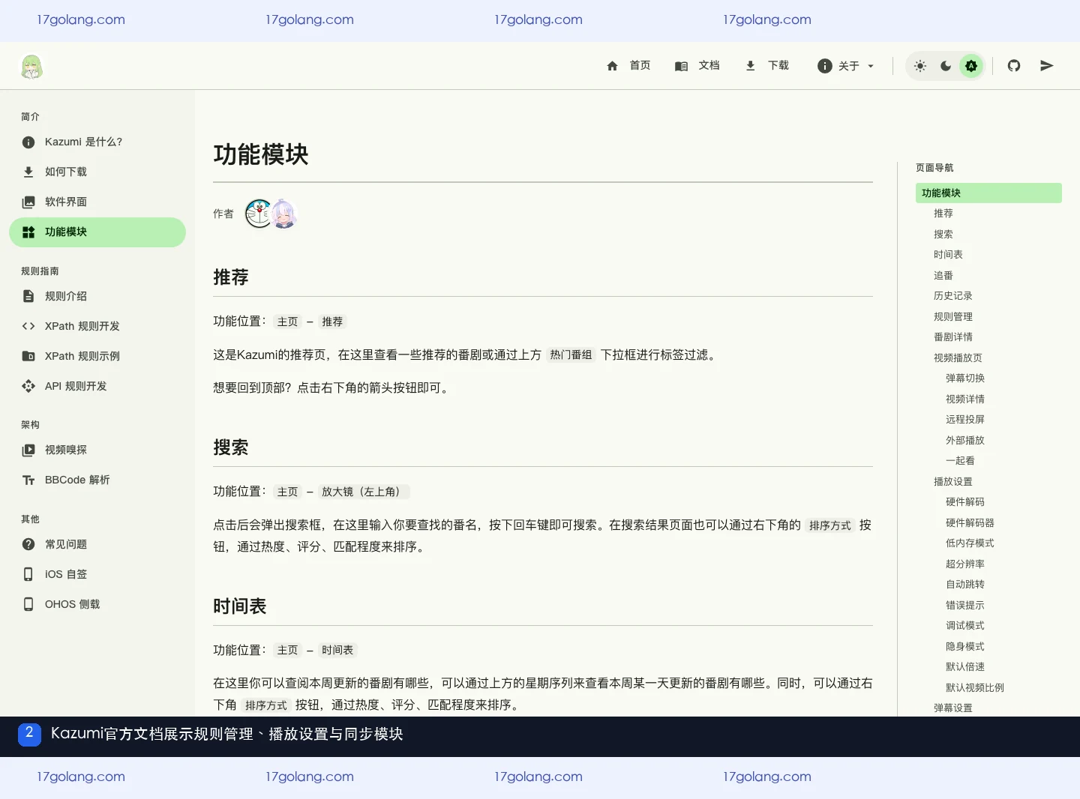Viewport: 1080px width, 799px height.
Task: Open the Telegram paper-plane icon
Action: (x=1047, y=66)
